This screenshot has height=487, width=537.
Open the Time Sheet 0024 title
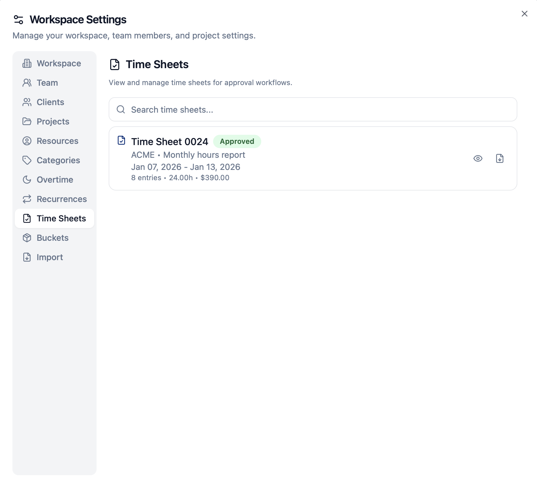[x=170, y=141]
